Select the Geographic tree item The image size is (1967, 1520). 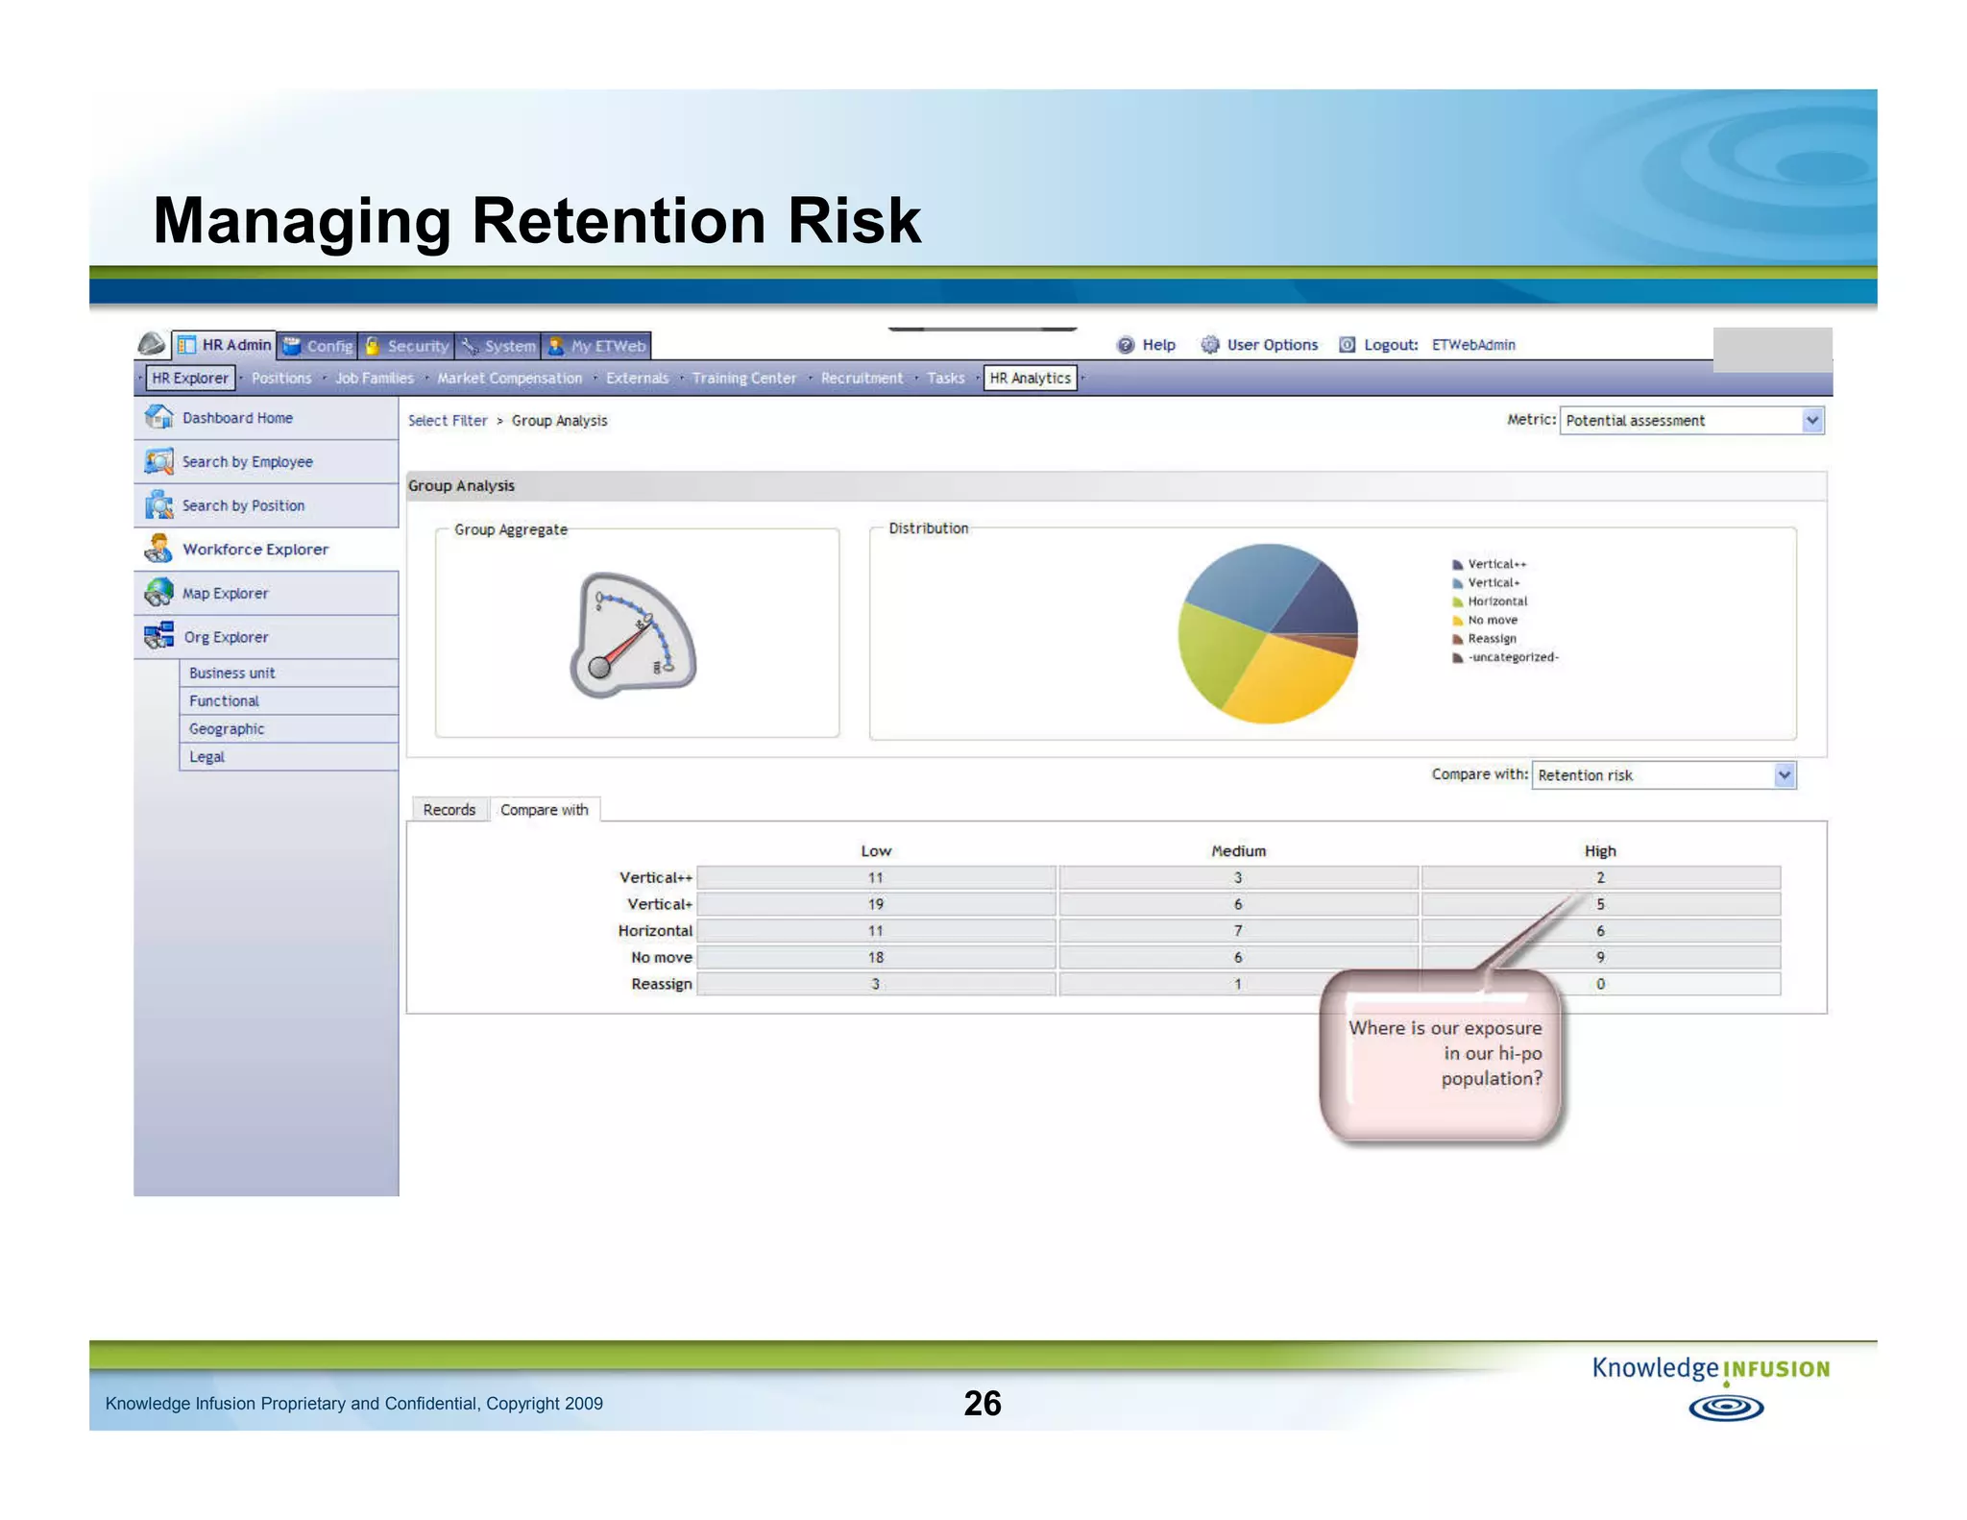point(227,728)
